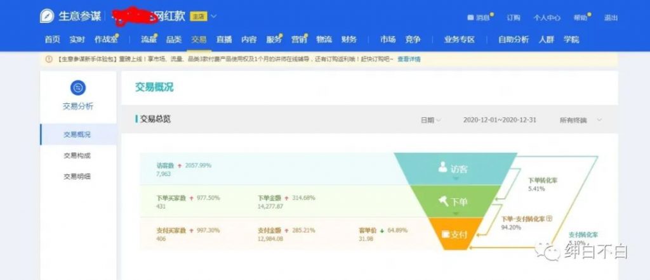Open the 物流 nav tab
The height and width of the screenshot is (280, 650).
click(324, 40)
